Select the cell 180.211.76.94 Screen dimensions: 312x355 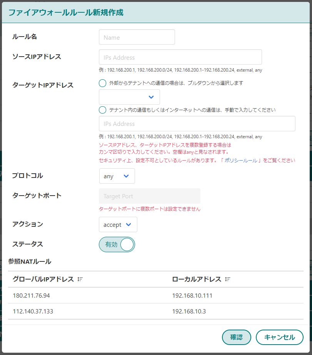tap(31, 295)
